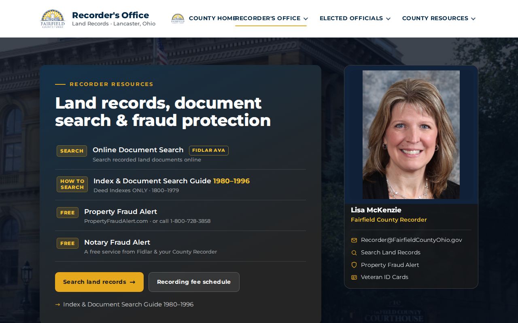Click the 'Land Records · Lancaster, Ohio' subtitle

click(114, 24)
